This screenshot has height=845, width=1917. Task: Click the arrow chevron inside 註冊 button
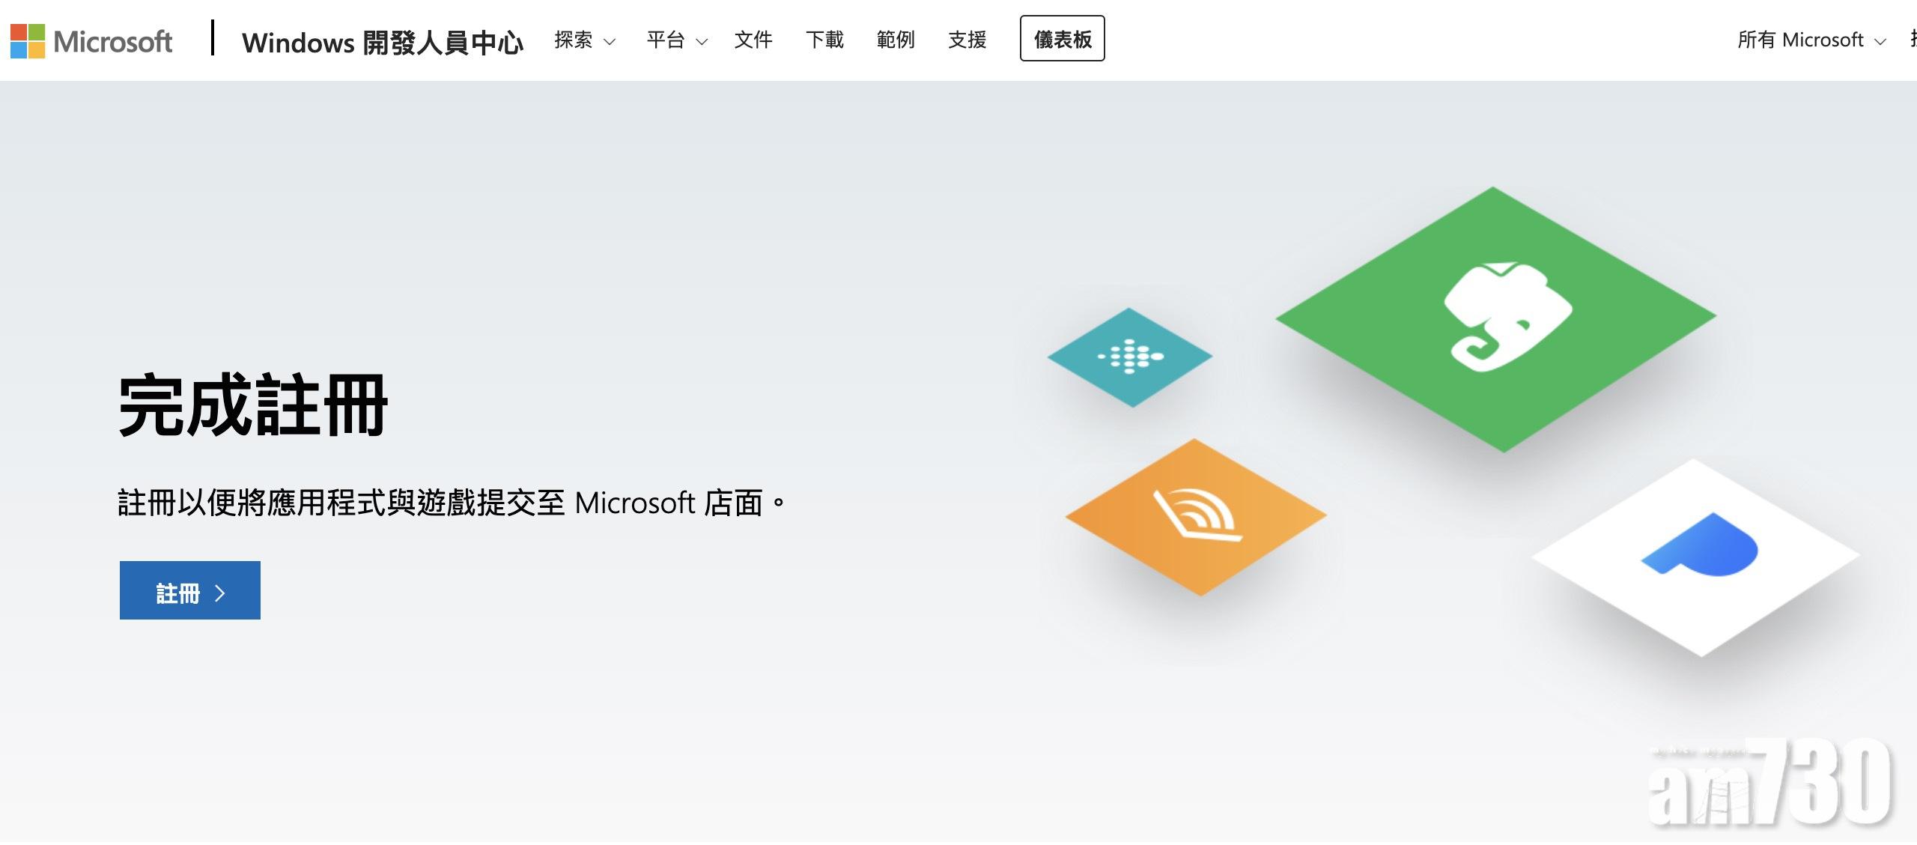[220, 593]
